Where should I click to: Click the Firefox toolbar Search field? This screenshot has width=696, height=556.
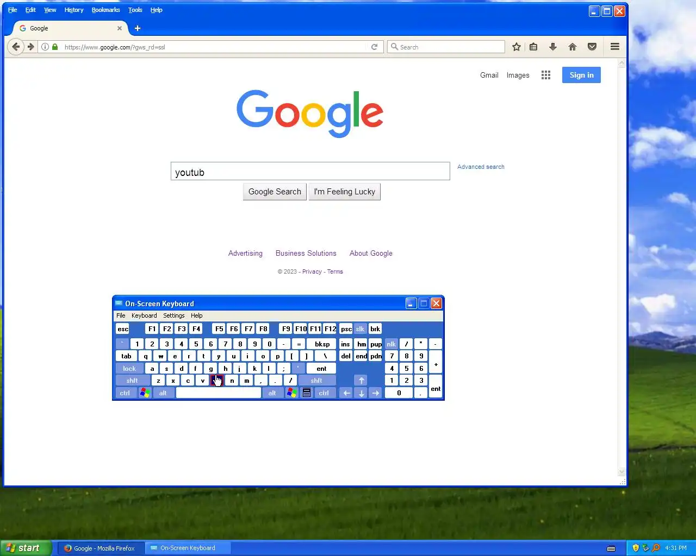tap(446, 47)
